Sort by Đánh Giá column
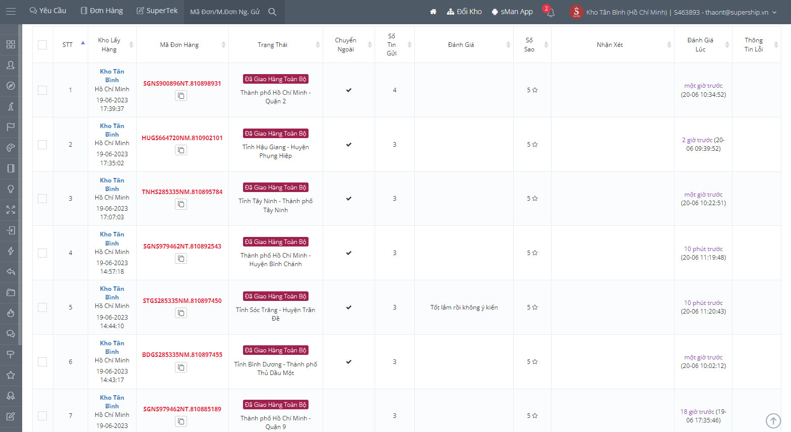The width and height of the screenshot is (791, 432). pyautogui.click(x=464, y=45)
